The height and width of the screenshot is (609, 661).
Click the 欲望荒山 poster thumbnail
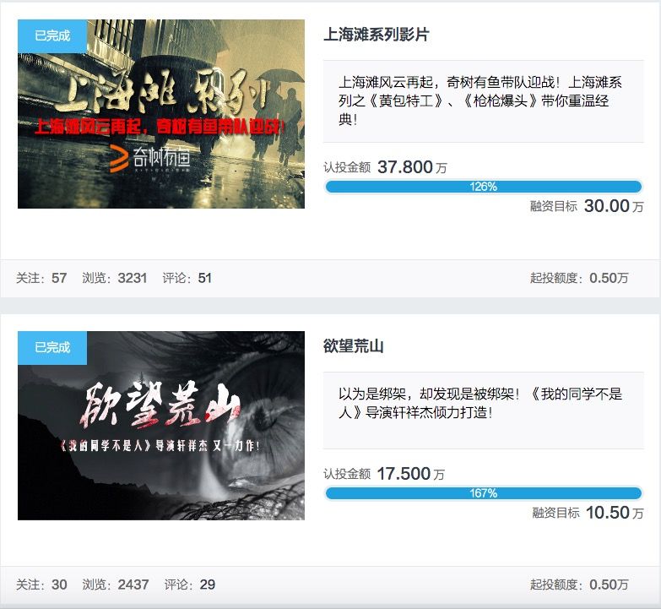point(161,426)
